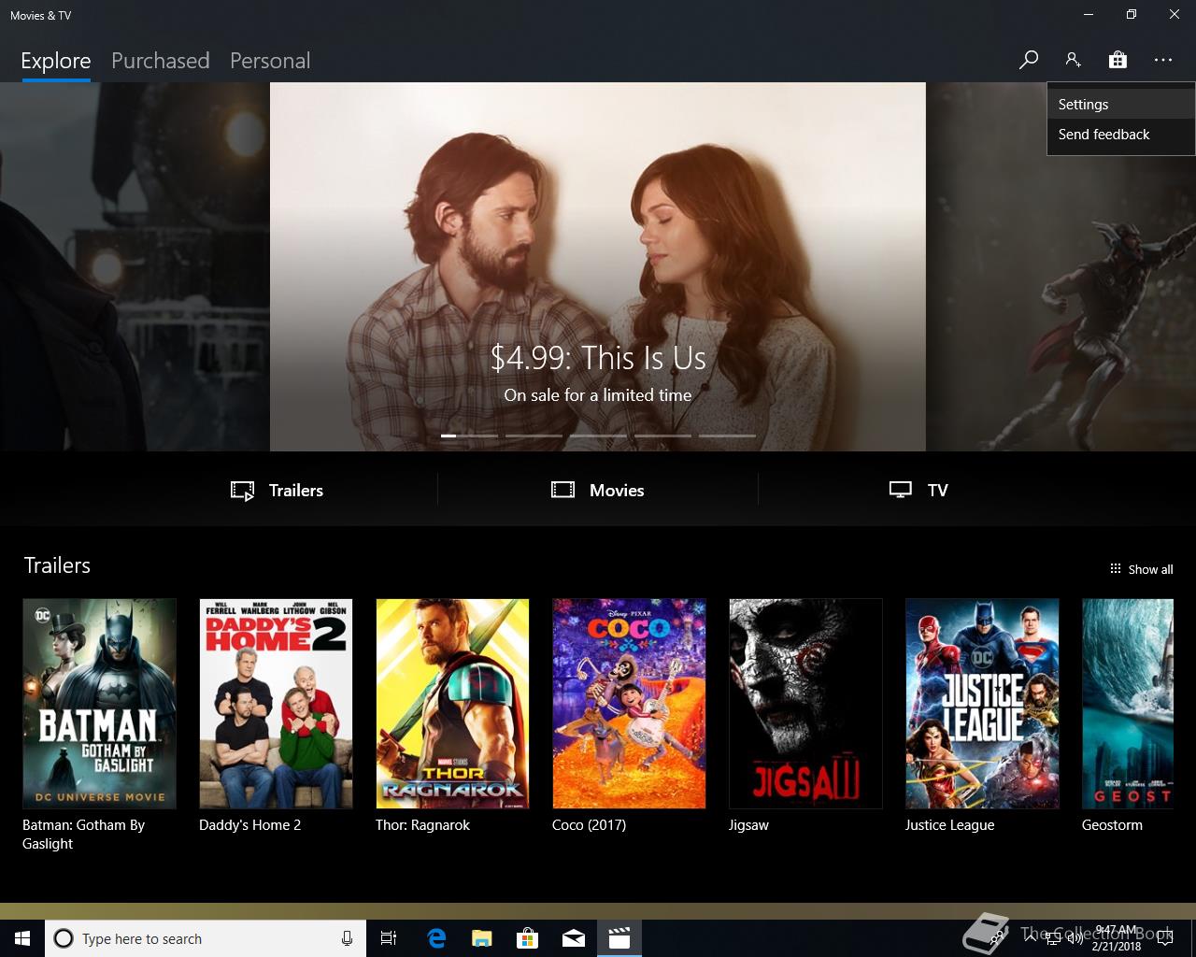The image size is (1196, 957).
Task: Click the Justice League title text
Action: point(949,825)
